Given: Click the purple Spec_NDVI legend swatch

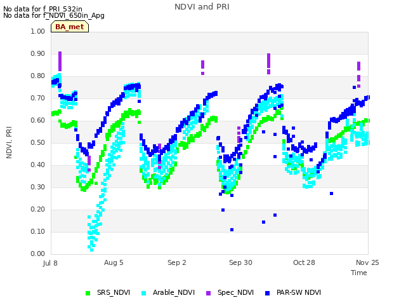Looking at the screenshot, I should click(x=209, y=293).
